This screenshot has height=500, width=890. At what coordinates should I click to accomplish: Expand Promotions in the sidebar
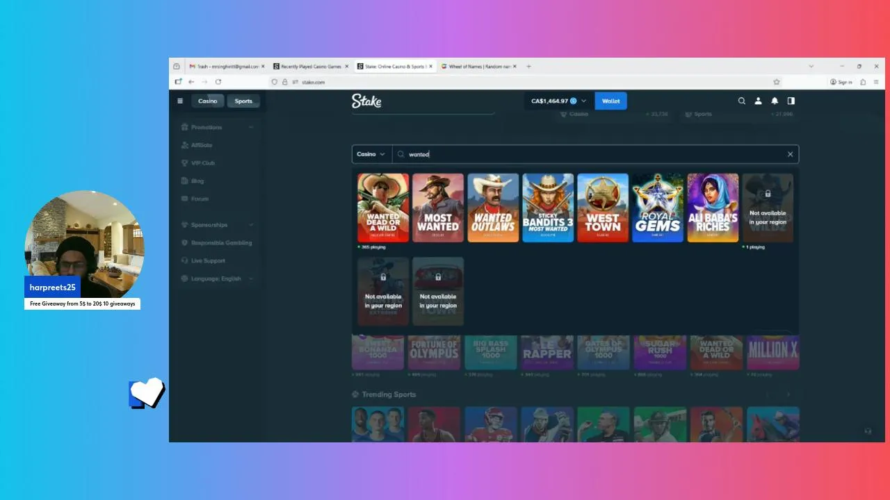pyautogui.click(x=217, y=127)
